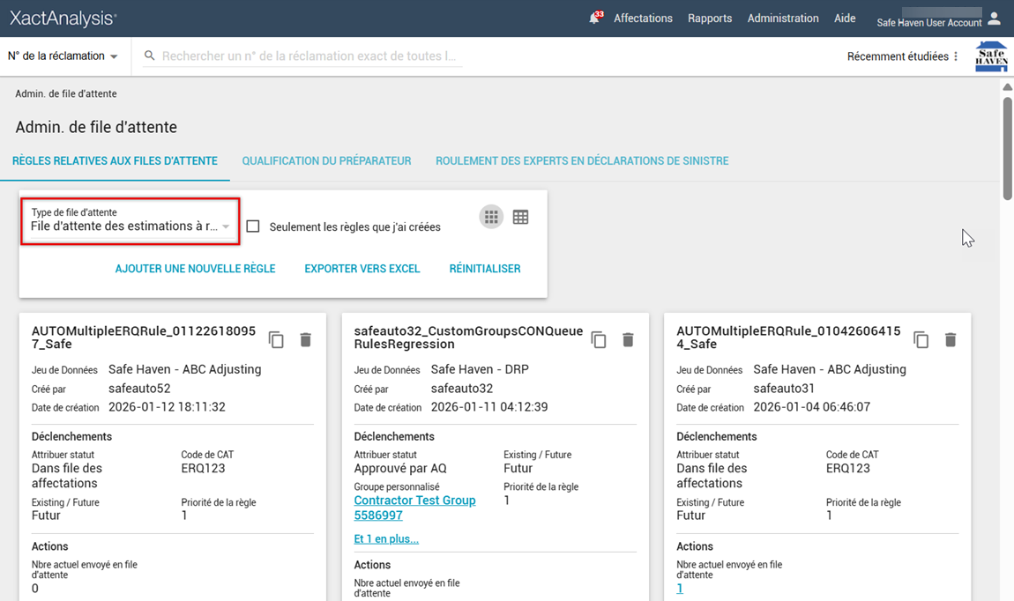The width and height of the screenshot is (1014, 601).
Task: Click creator name safeauto32
Action: coord(462,389)
